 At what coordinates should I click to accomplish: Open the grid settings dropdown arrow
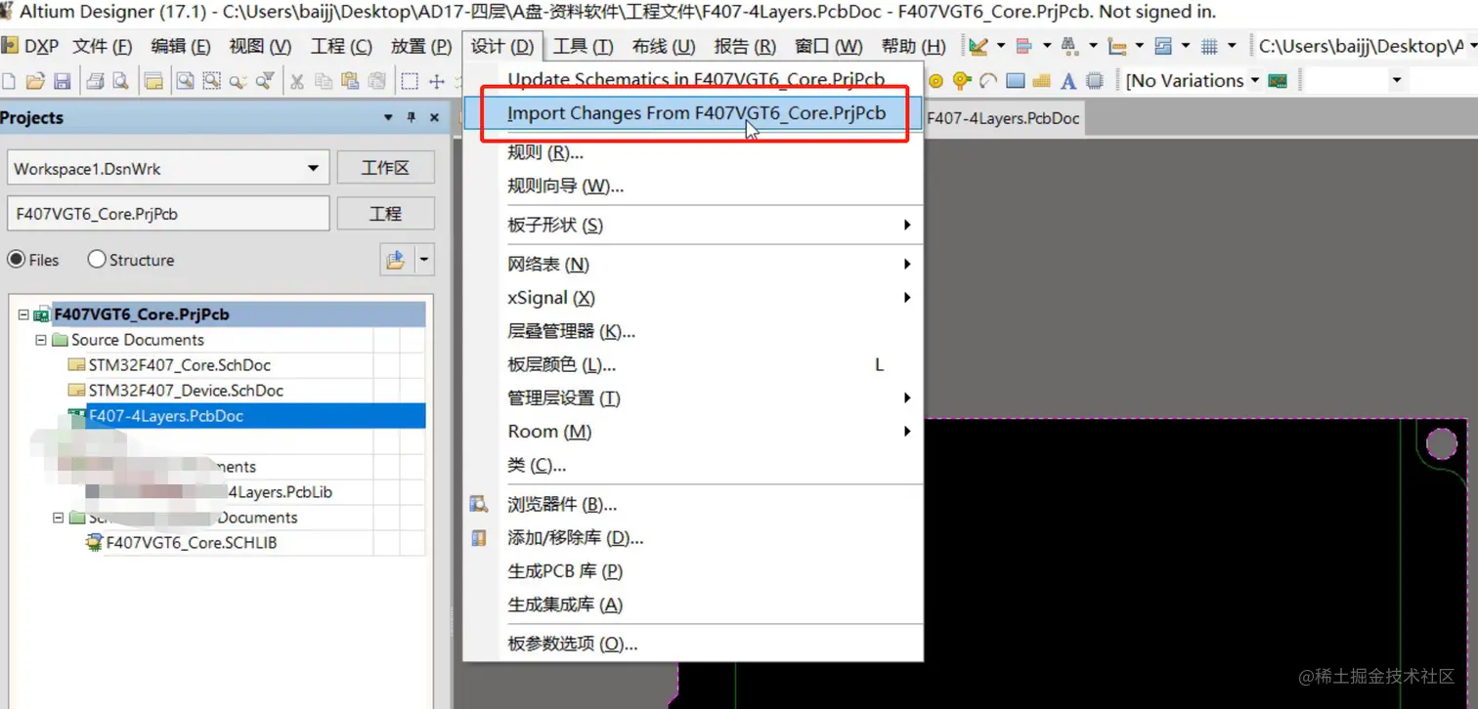pos(1232,46)
